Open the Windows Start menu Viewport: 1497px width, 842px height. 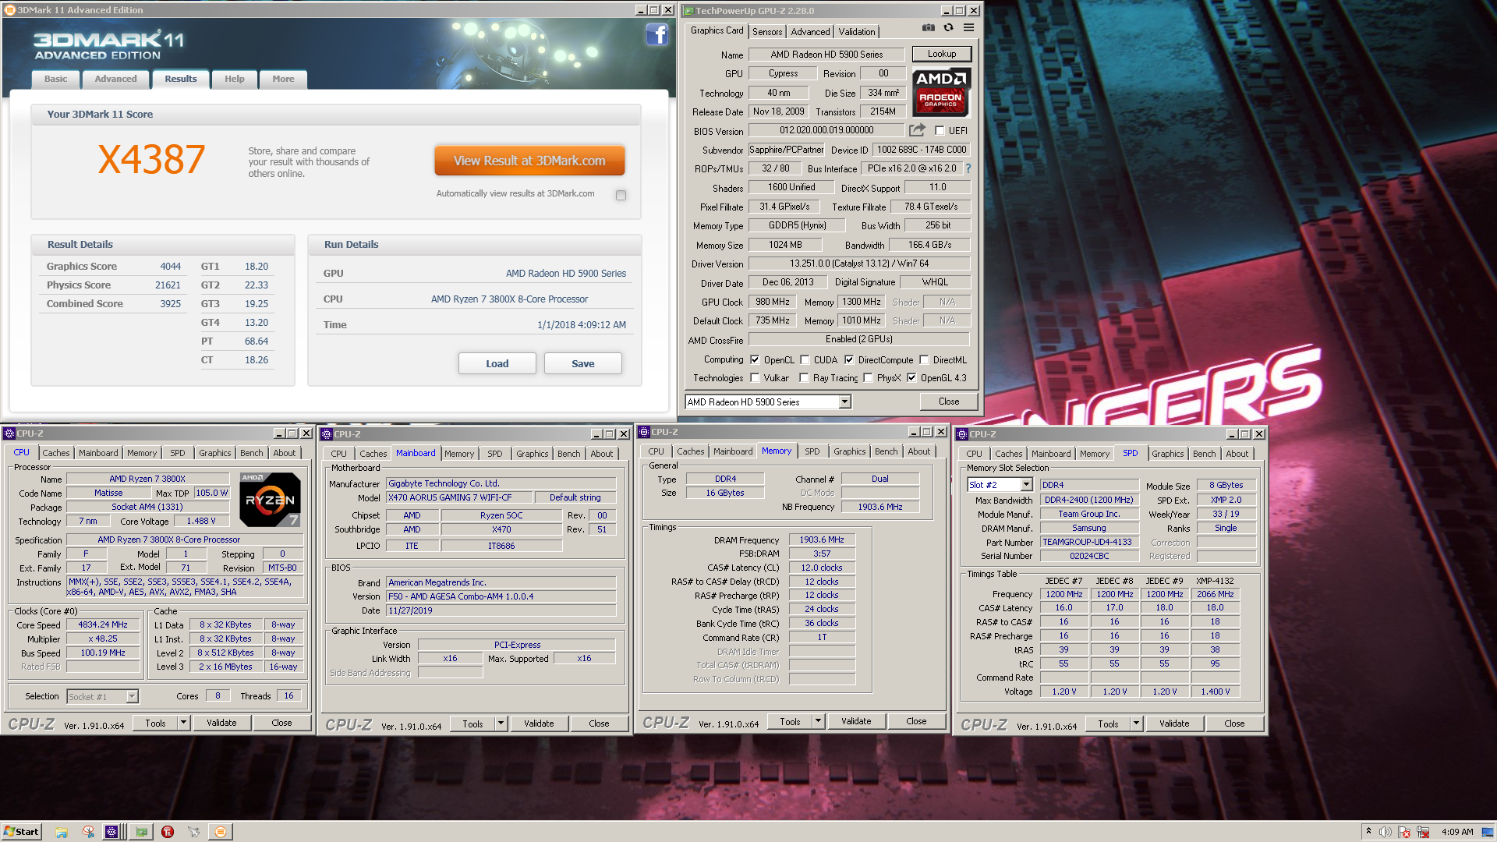pyautogui.click(x=21, y=831)
